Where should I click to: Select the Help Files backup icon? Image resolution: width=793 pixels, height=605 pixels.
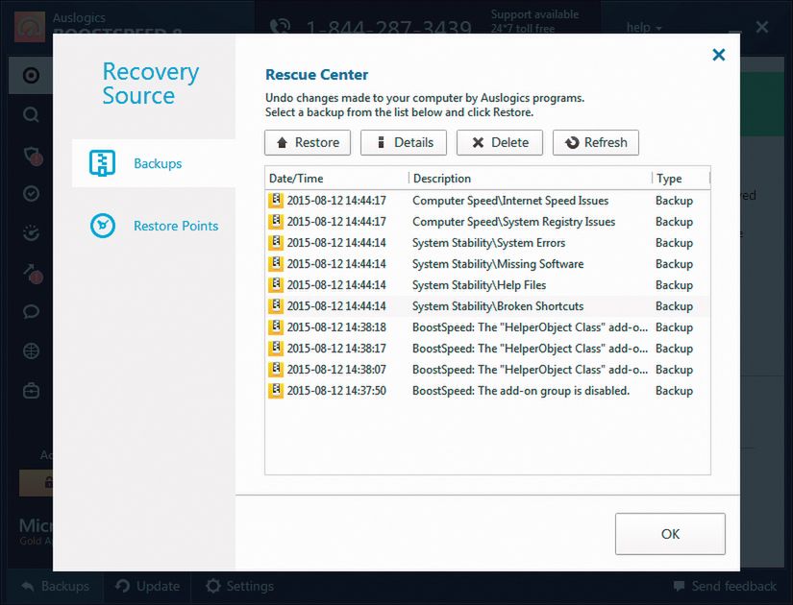(276, 285)
